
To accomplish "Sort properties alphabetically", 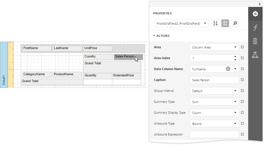I will [215, 24].
